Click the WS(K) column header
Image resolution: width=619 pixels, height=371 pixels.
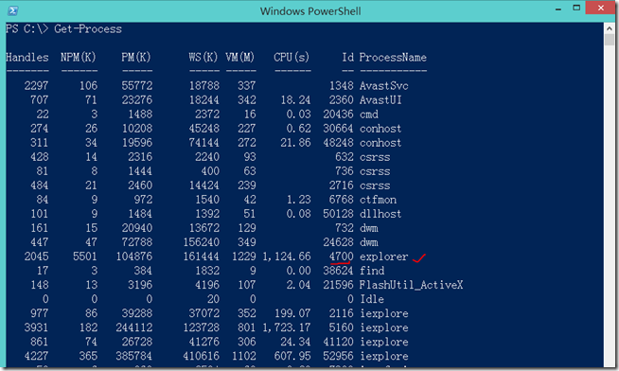[203, 58]
